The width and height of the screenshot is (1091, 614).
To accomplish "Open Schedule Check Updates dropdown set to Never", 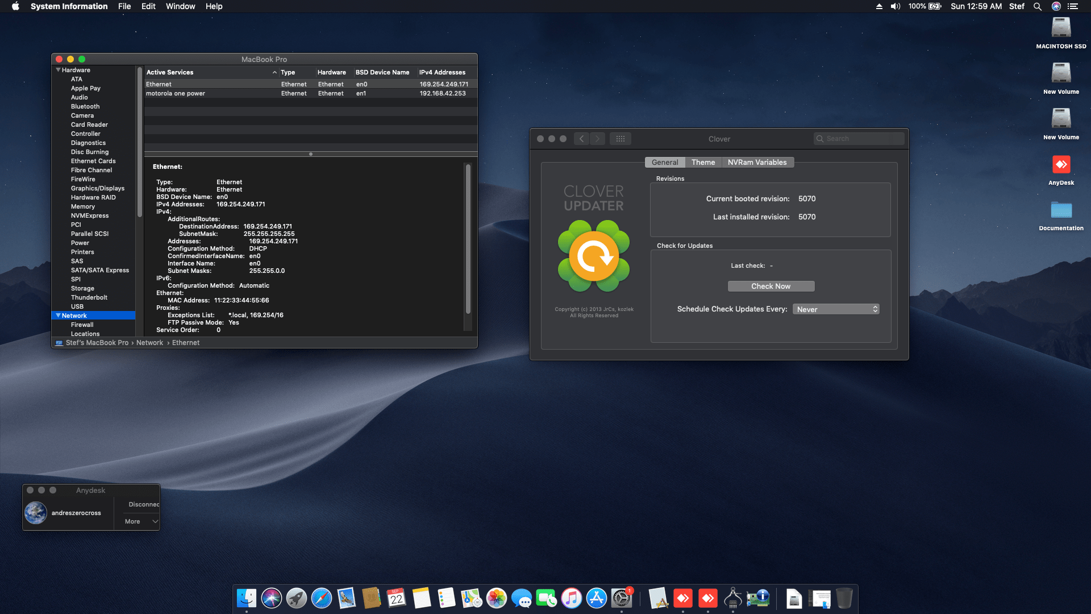I will click(x=836, y=309).
